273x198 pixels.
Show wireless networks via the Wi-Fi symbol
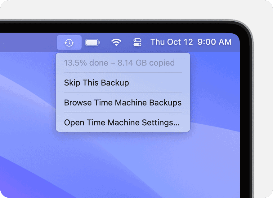pos(116,42)
